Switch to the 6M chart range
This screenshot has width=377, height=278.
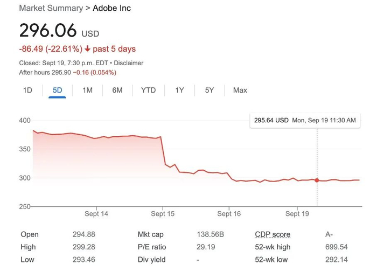117,90
